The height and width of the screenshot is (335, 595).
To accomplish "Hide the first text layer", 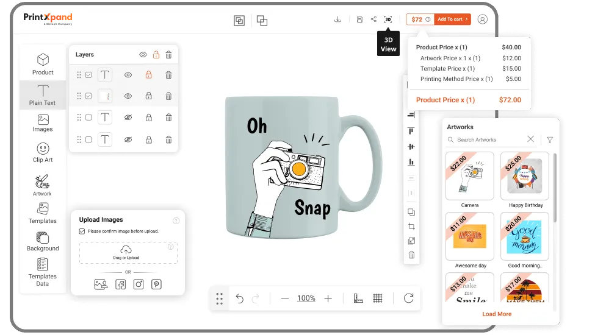I will click(x=128, y=75).
